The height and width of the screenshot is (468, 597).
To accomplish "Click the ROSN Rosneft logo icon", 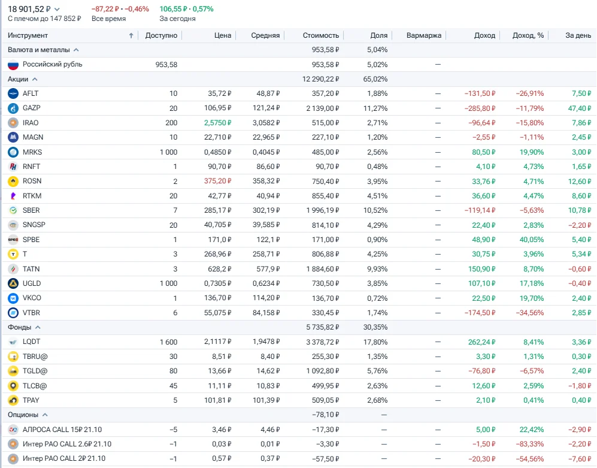I will (x=13, y=181).
